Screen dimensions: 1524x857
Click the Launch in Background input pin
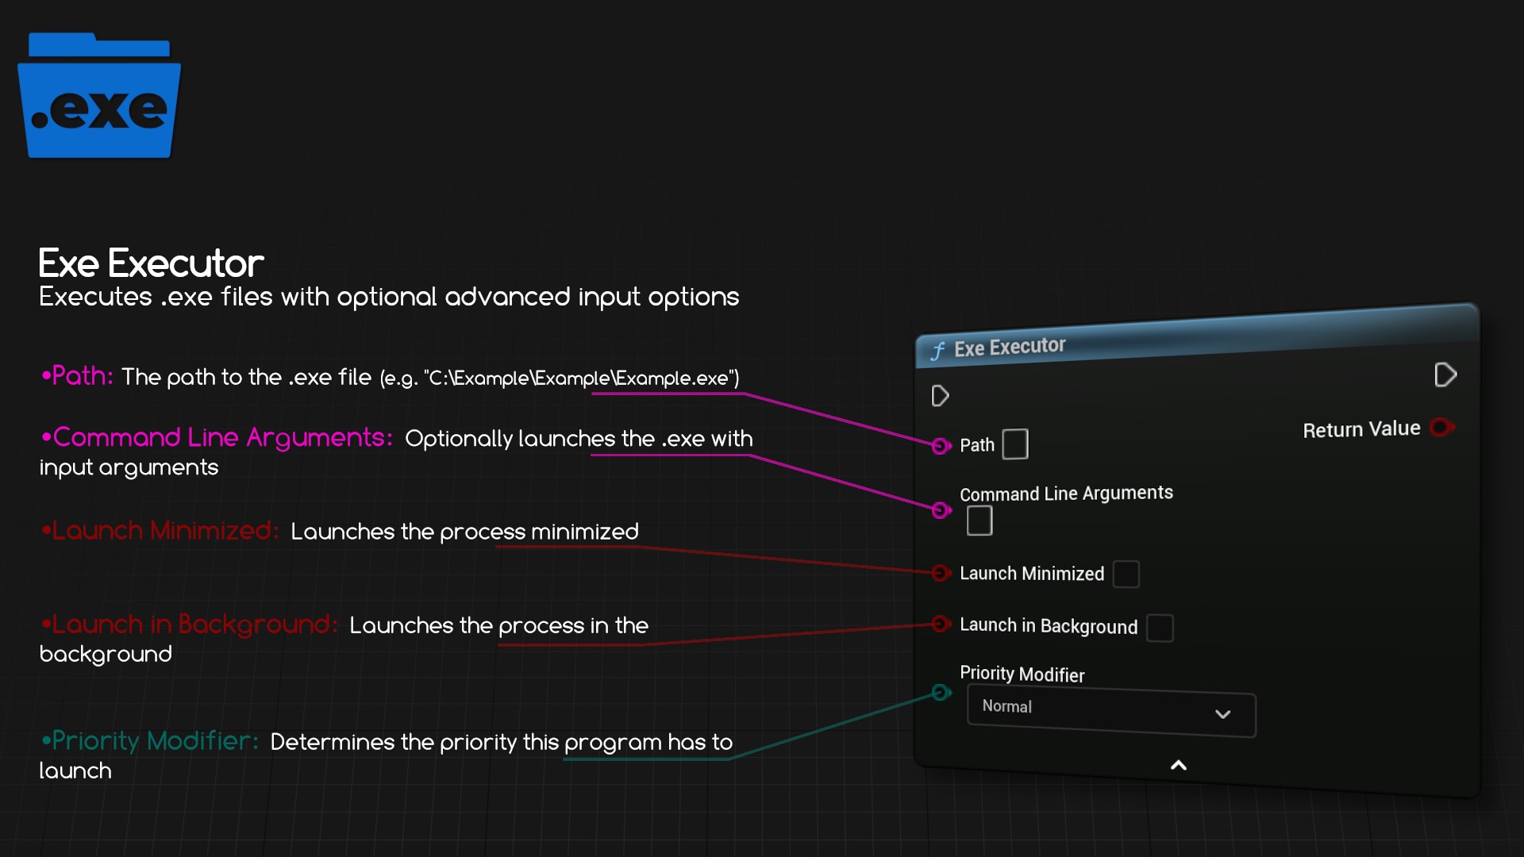click(x=941, y=624)
